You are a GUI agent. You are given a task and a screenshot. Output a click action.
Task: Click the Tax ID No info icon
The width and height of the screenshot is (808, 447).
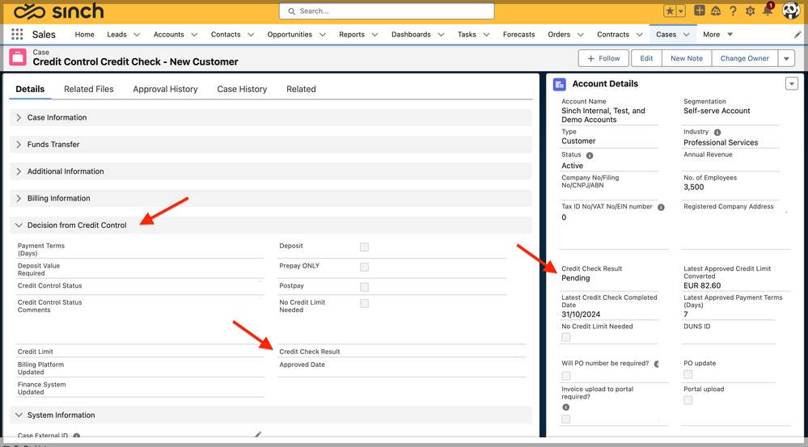pyautogui.click(x=661, y=207)
